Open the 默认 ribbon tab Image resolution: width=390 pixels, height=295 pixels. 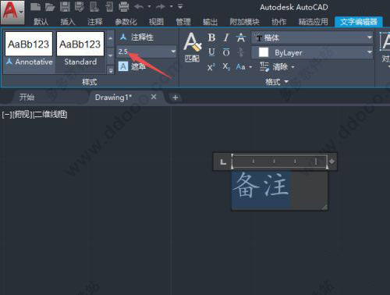(41, 22)
